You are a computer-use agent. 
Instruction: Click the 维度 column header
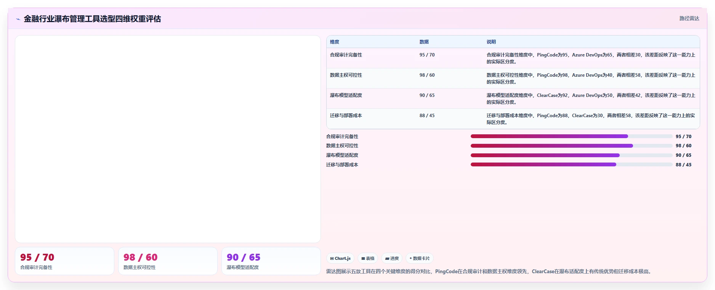tap(335, 42)
